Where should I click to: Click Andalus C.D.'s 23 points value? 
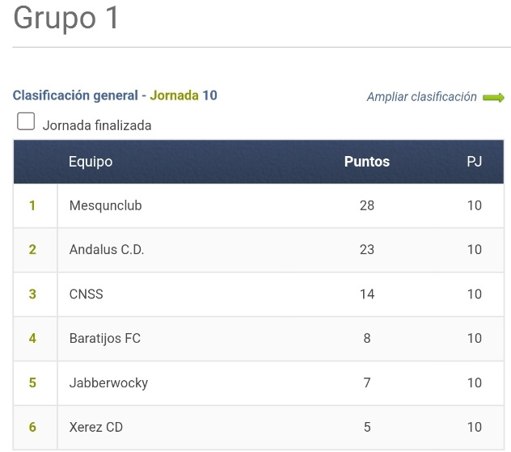tap(367, 250)
